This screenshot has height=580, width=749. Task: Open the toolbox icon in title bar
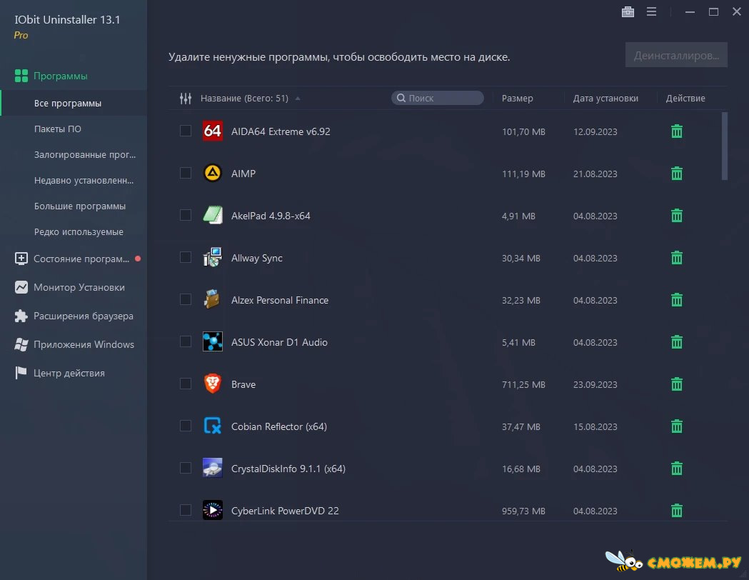pyautogui.click(x=628, y=11)
